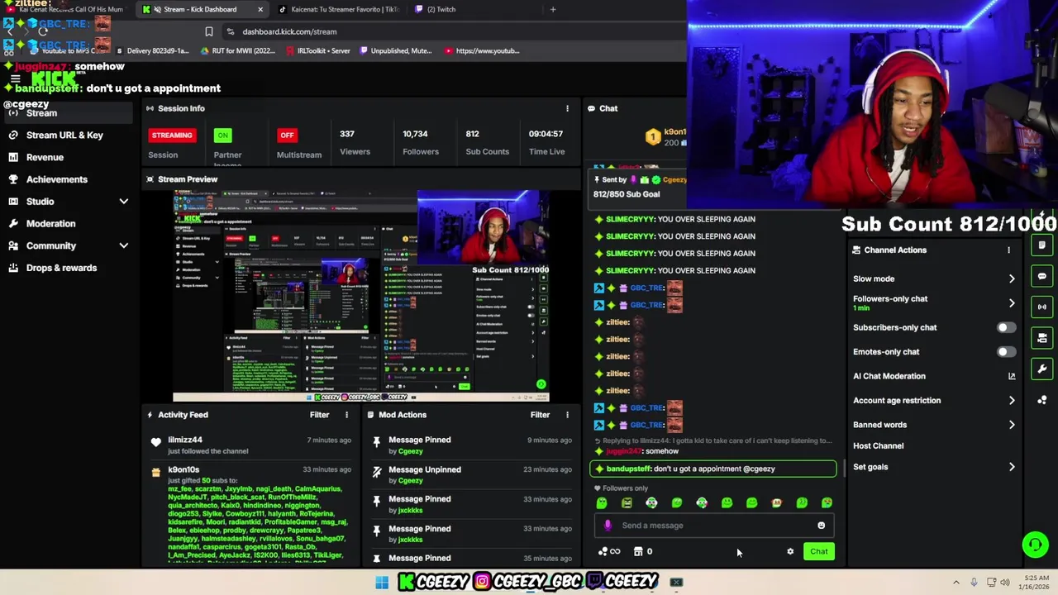Image resolution: width=1058 pixels, height=595 pixels.
Task: Click the chat bubble icon in right rail
Action: 1042,276
